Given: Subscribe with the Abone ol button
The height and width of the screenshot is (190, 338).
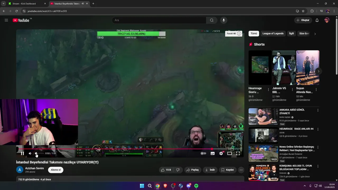Looking at the screenshot, I should coord(56,170).
